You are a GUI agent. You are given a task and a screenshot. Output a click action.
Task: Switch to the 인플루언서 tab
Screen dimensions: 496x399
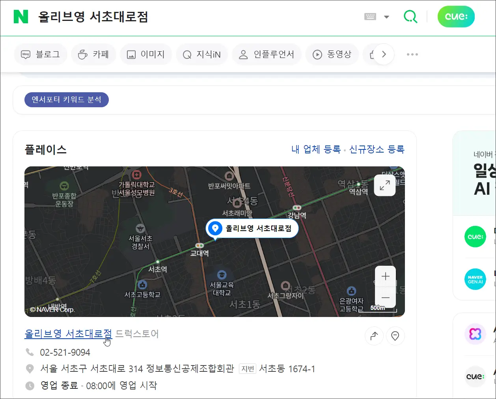pyautogui.click(x=267, y=54)
